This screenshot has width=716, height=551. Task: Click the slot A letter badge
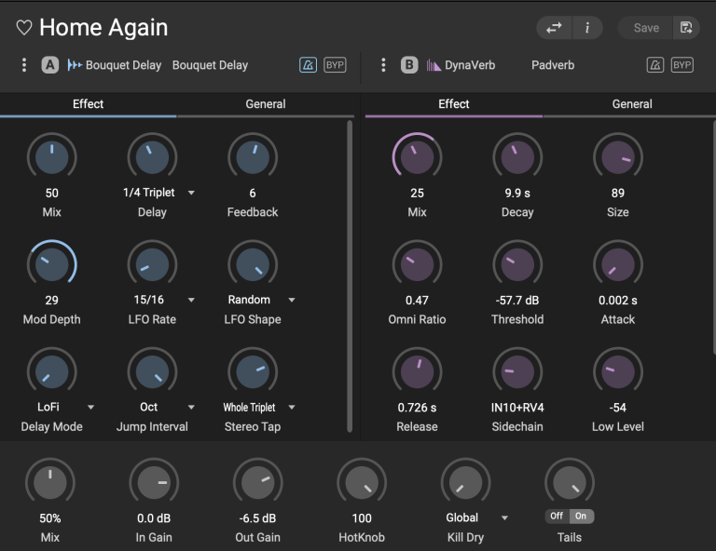coord(49,65)
